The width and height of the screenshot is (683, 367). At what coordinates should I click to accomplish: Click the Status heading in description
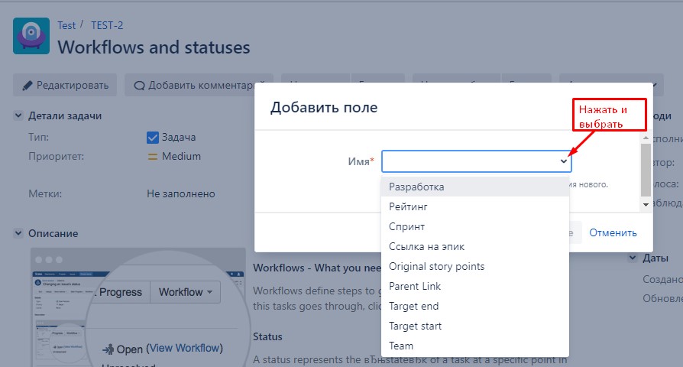[267, 337]
